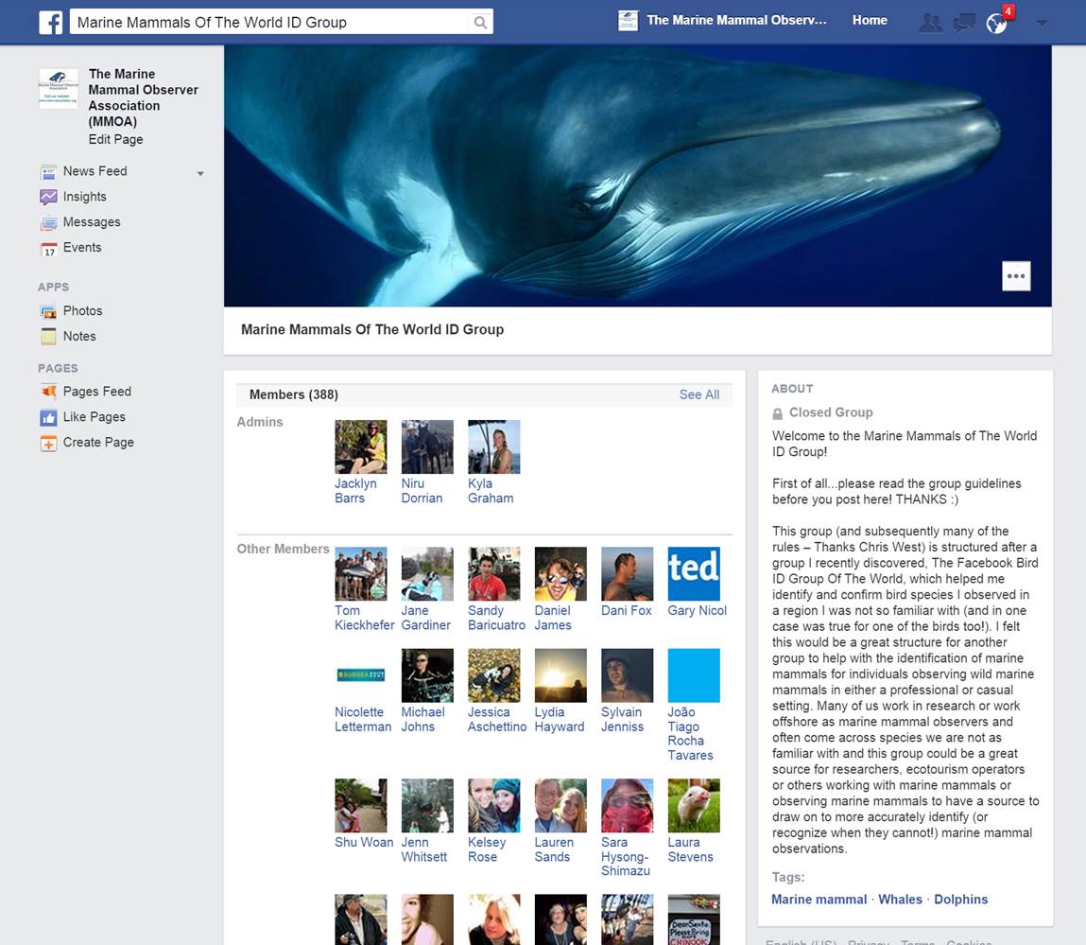Screen dimensions: 1086x945
Task: Open the friend requests icon
Action: 930,22
